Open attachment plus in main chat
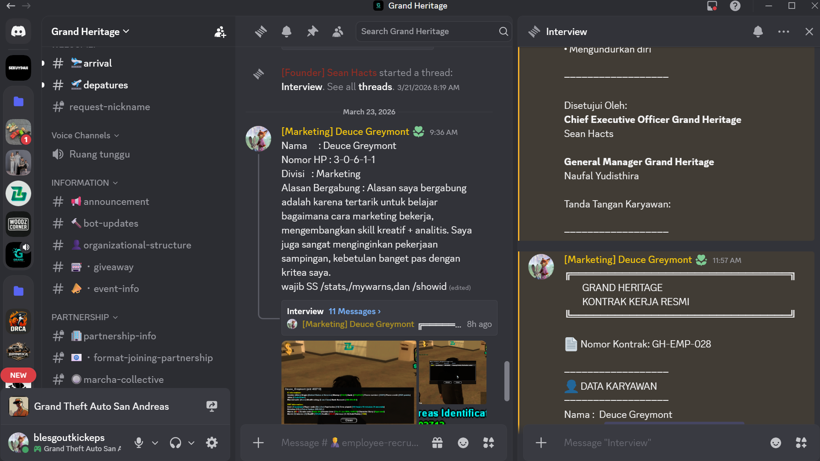The width and height of the screenshot is (820, 461). pos(258,443)
